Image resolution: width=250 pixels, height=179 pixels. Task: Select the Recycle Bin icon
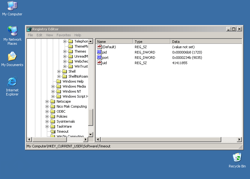point(237,157)
